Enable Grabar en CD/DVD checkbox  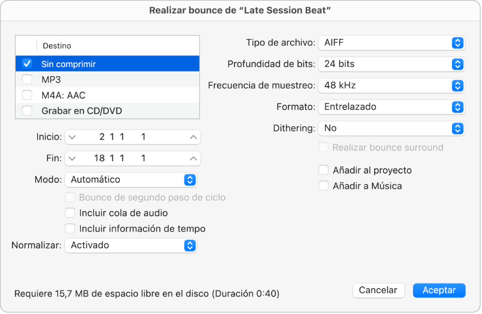click(27, 111)
